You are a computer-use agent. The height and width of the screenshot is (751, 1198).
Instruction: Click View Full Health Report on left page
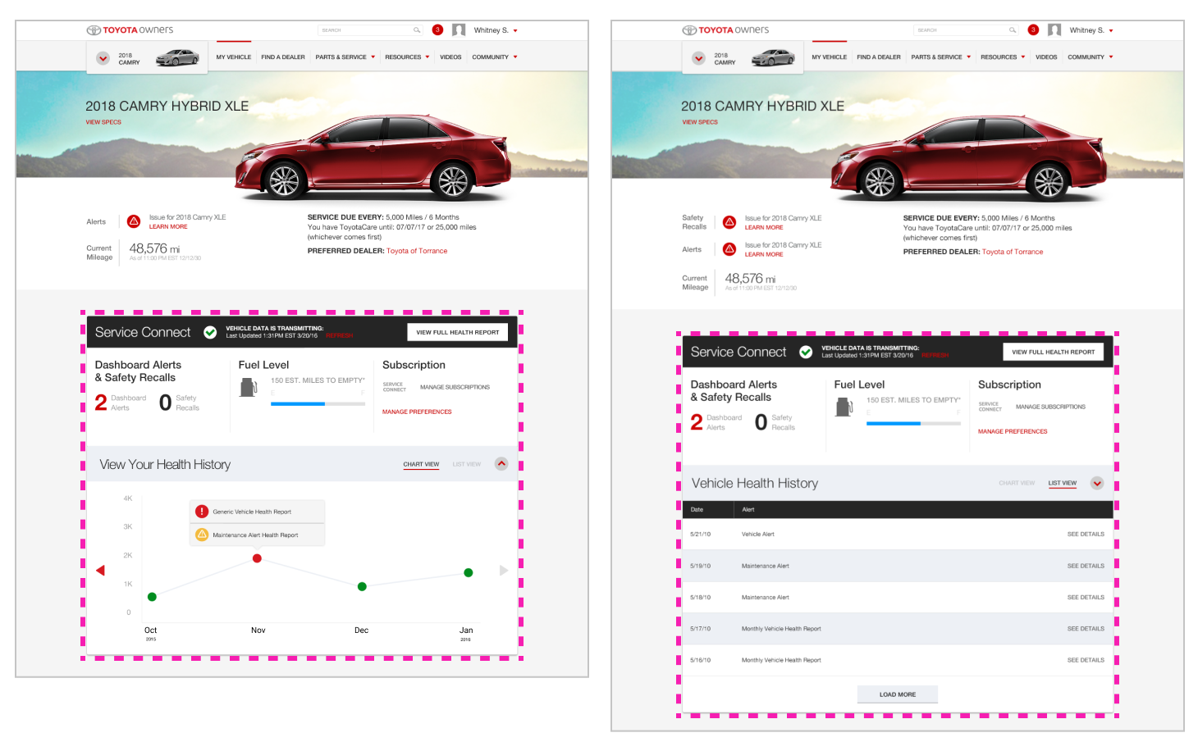coord(458,332)
